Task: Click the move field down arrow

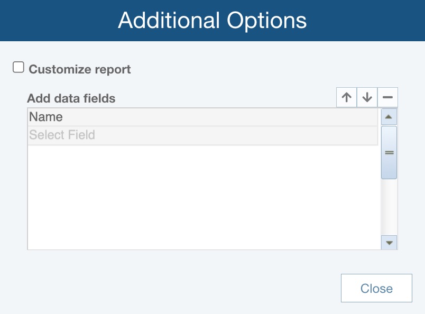Action: coord(367,98)
